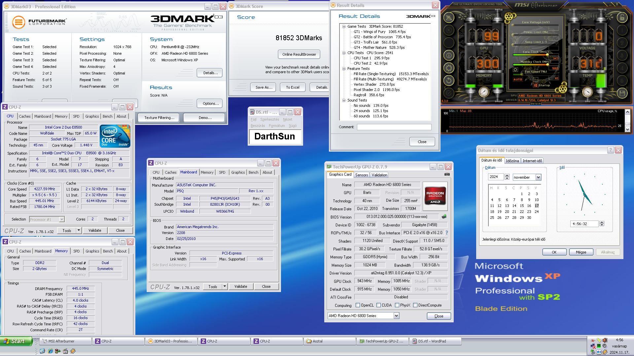Check the OpenCL checkbox in GPU-Z
634x356 pixels.
pos(358,305)
